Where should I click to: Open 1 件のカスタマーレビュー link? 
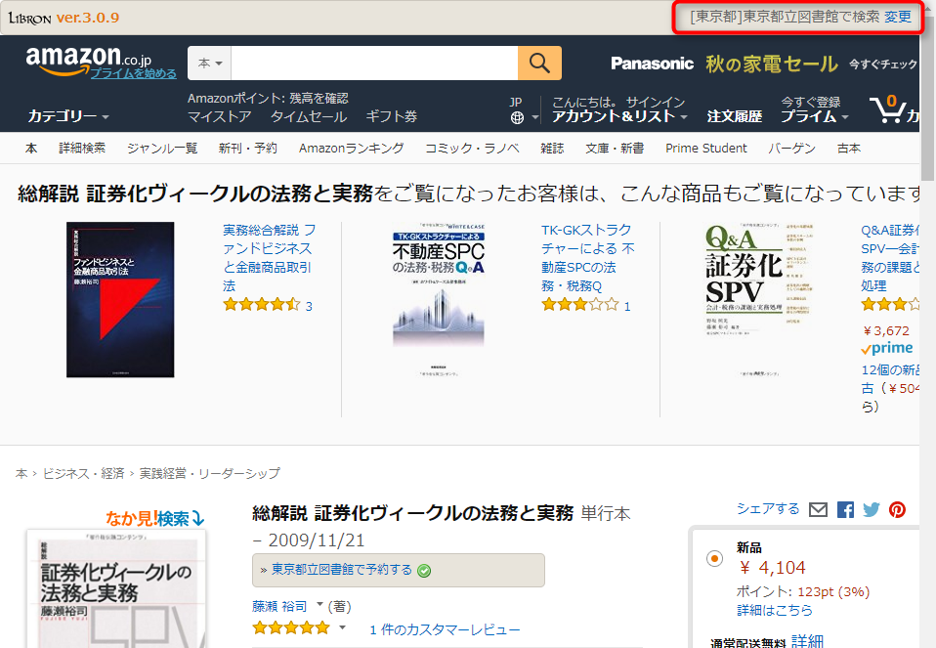[x=445, y=629]
